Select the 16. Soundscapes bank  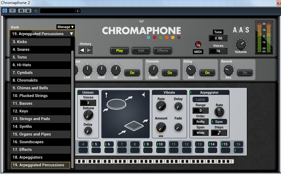tap(40, 142)
